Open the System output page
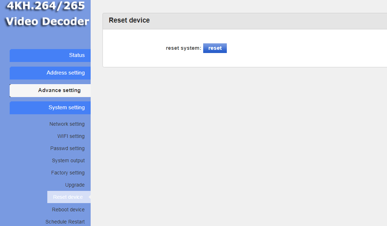Screen dimensions: 387x226 click(x=68, y=160)
